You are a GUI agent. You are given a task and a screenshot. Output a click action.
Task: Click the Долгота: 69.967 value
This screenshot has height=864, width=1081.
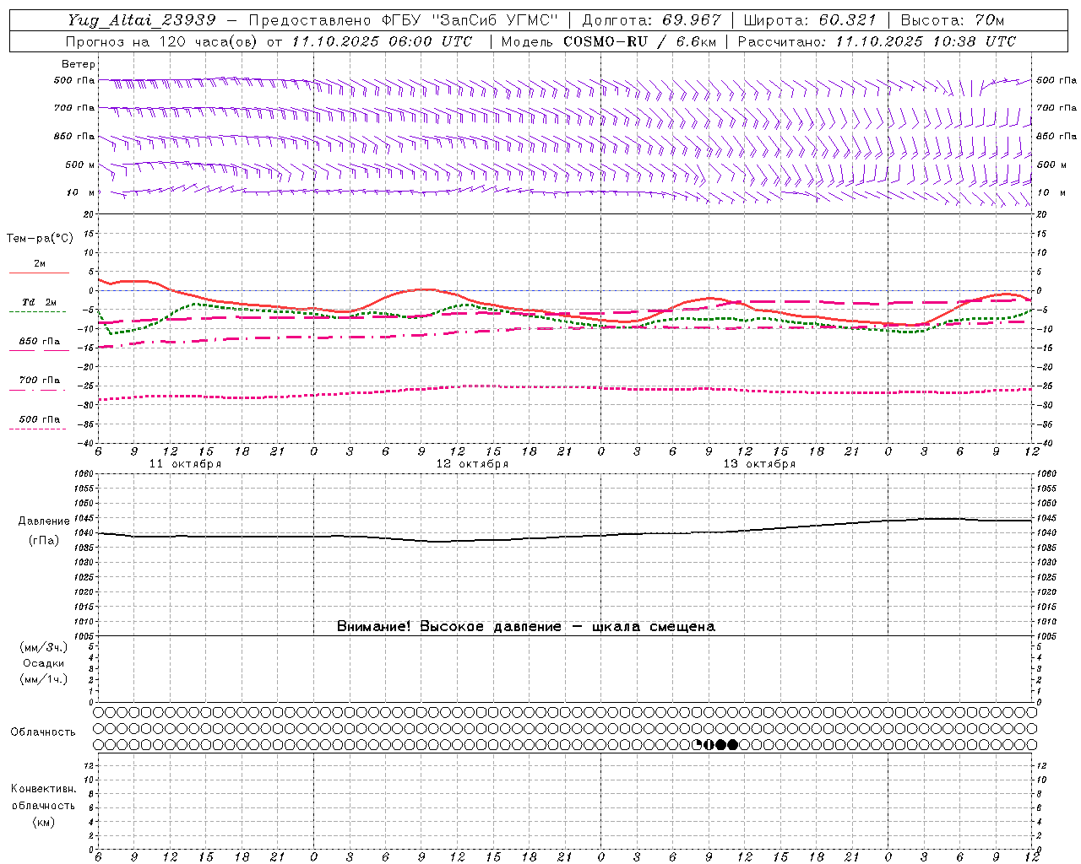pos(651,20)
